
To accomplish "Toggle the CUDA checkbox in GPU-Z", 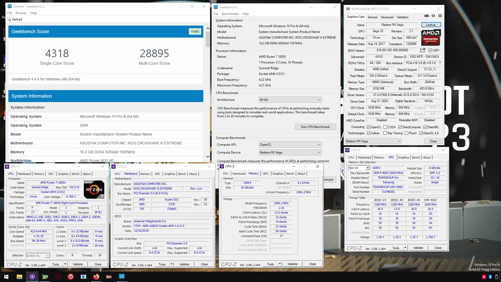I will 385,127.
